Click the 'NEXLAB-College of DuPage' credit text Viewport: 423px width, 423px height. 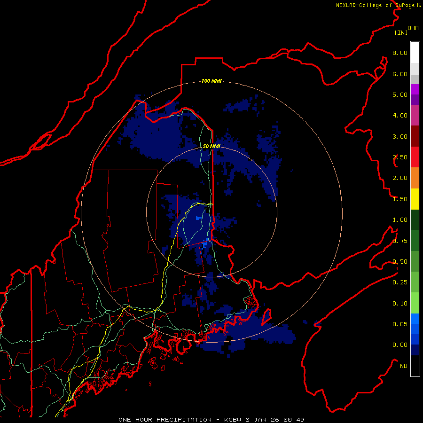click(375, 5)
